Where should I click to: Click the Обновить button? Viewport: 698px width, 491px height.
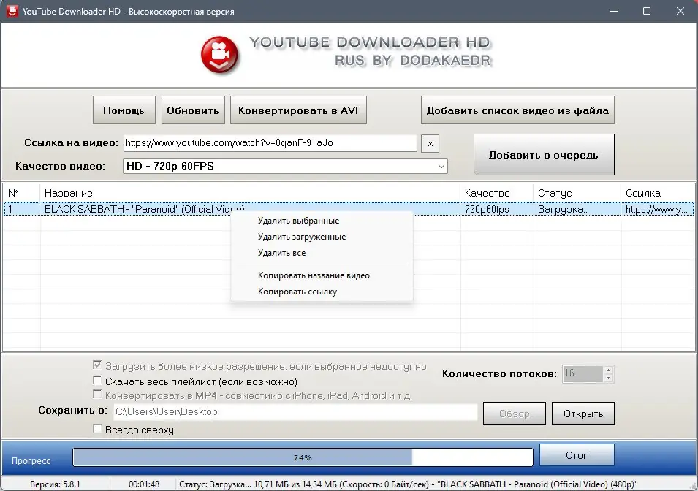(x=193, y=110)
